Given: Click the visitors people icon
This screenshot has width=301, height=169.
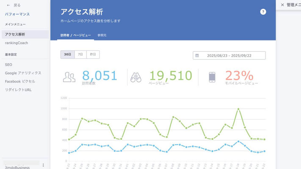Looking at the screenshot, I should [69, 77].
